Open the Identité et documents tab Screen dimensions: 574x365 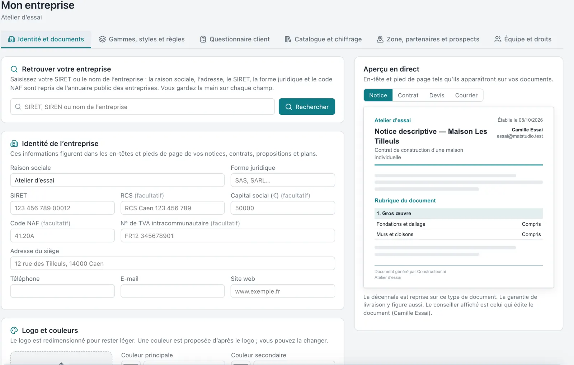click(46, 39)
